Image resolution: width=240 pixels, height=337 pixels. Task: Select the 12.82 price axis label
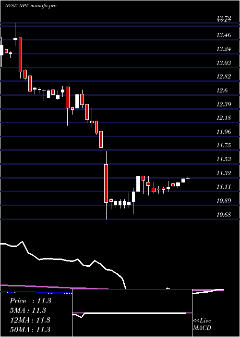[x=224, y=77]
